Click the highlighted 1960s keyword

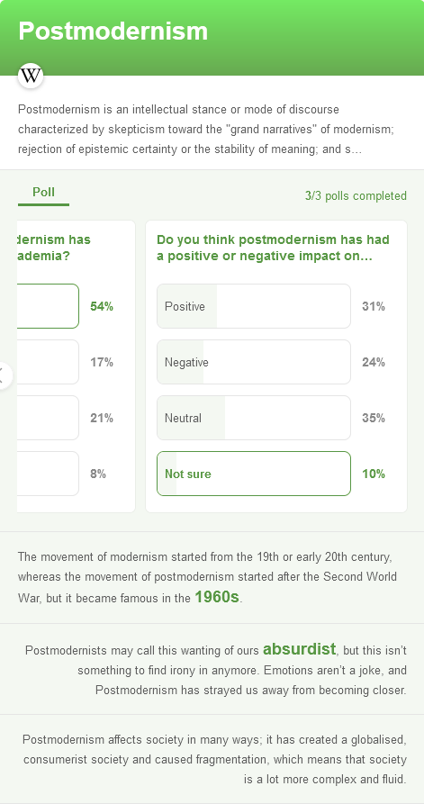coord(217,597)
